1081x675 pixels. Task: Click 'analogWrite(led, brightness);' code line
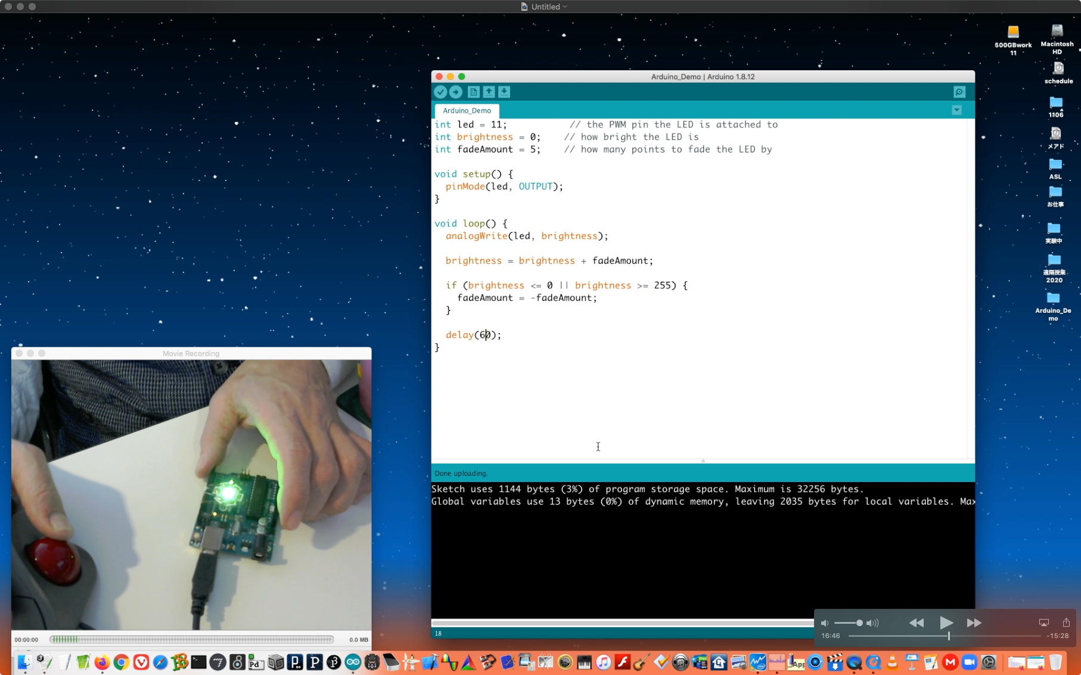coord(527,236)
